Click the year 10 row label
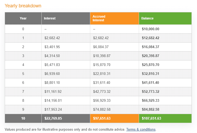The height and width of the screenshot is (133, 197). [x=23, y=118]
